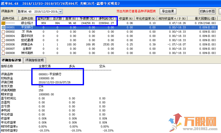Click the -1.07/-18.07 relative return value
Viewport: 221px width, 133px height.
coord(177,45)
